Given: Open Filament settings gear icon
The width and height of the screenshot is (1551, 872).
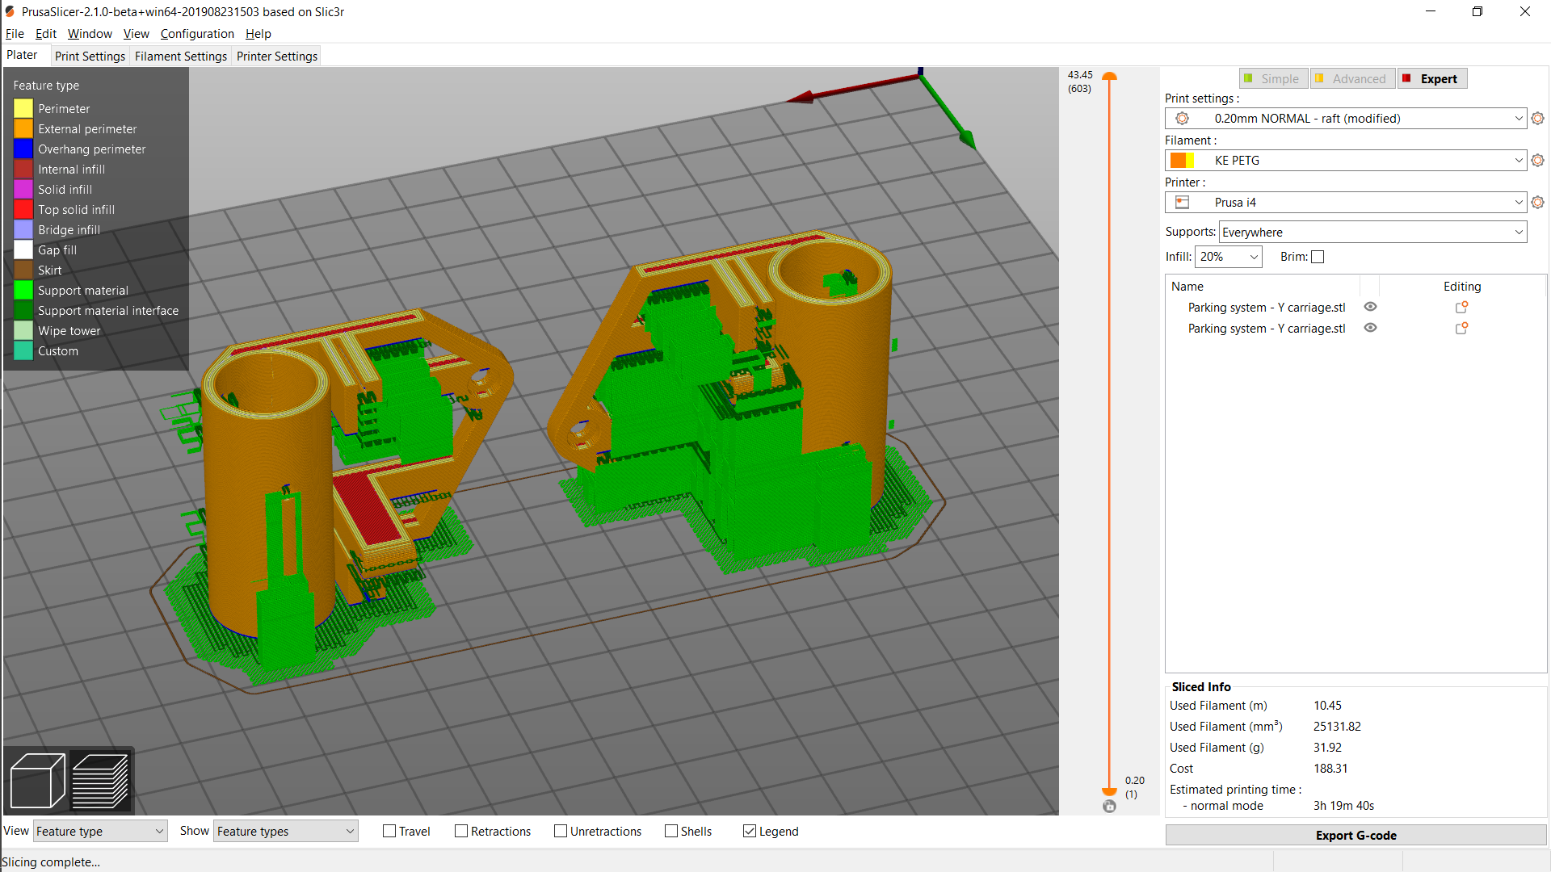Looking at the screenshot, I should pyautogui.click(x=1536, y=160).
